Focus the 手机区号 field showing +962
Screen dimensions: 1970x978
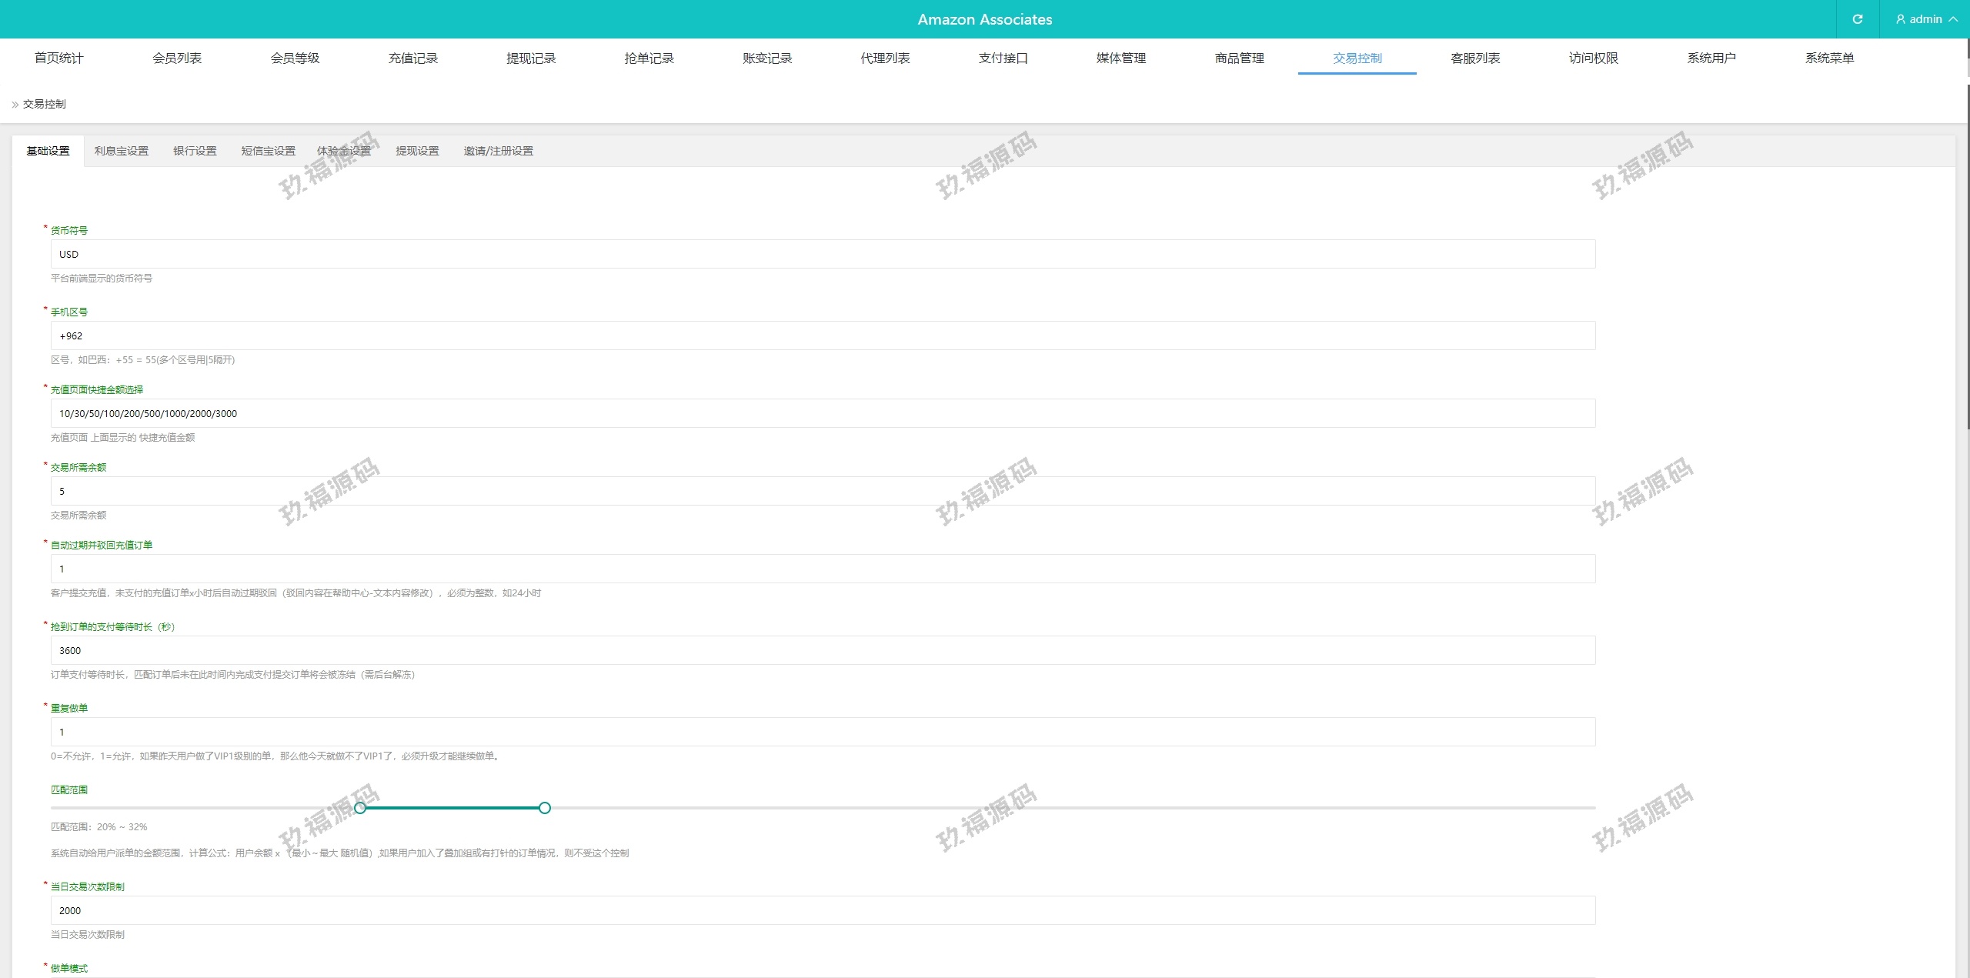coord(823,335)
